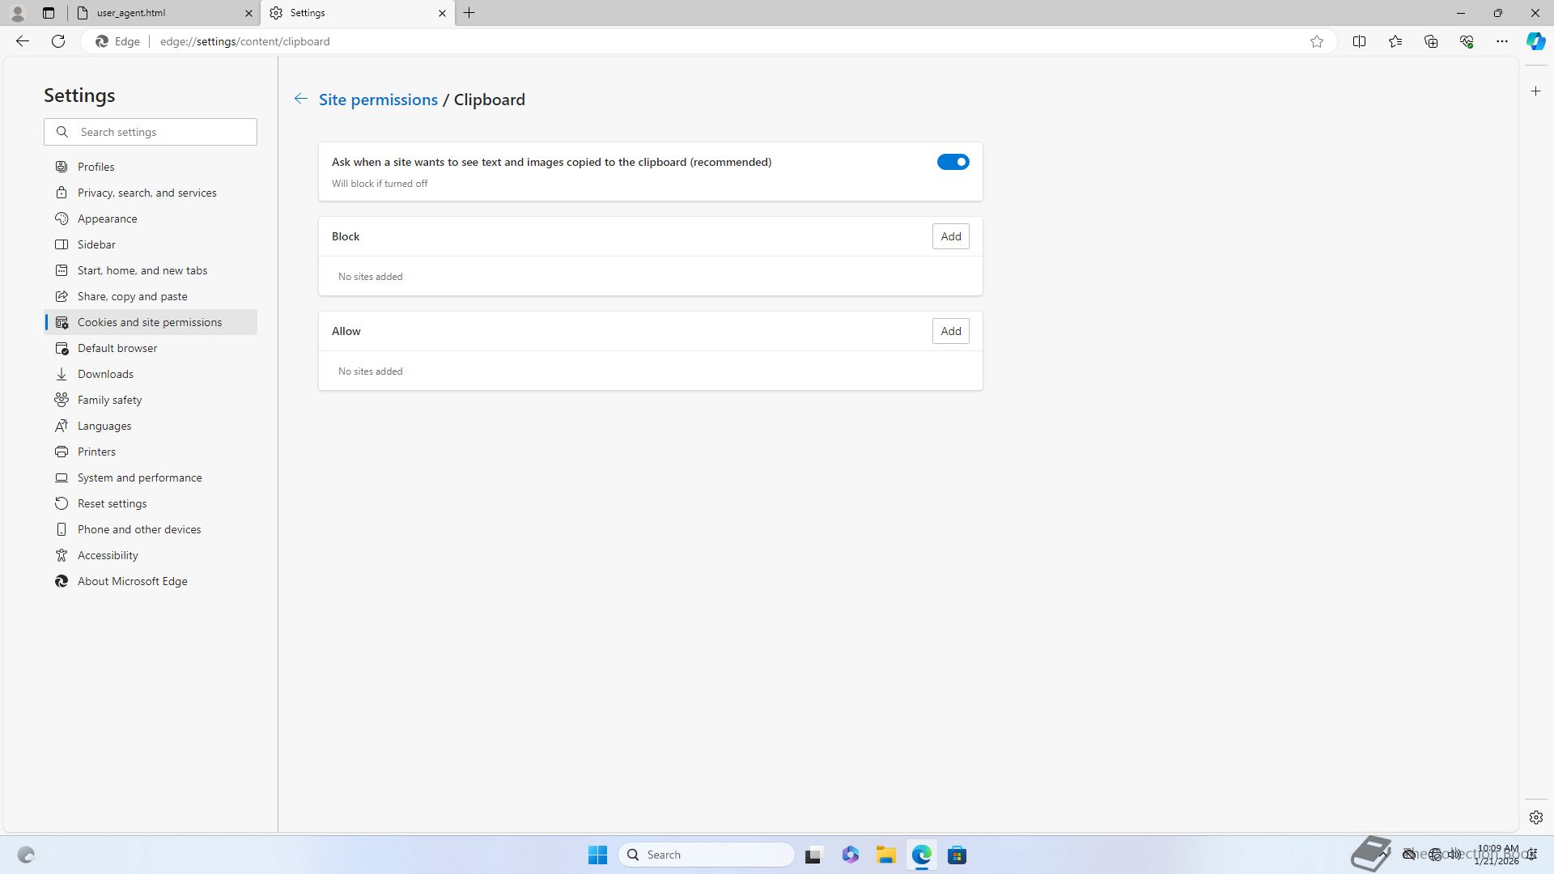Open tab actions menu icon

click(49, 13)
